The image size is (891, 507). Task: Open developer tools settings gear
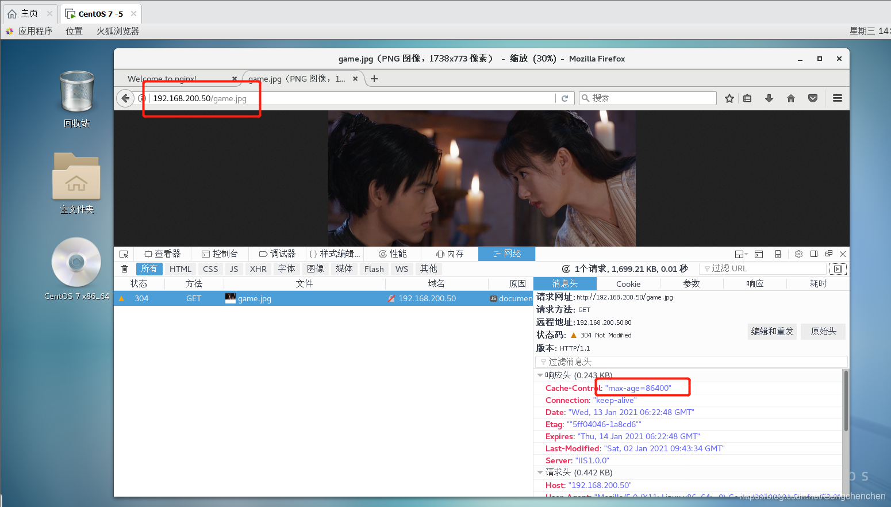coord(798,254)
